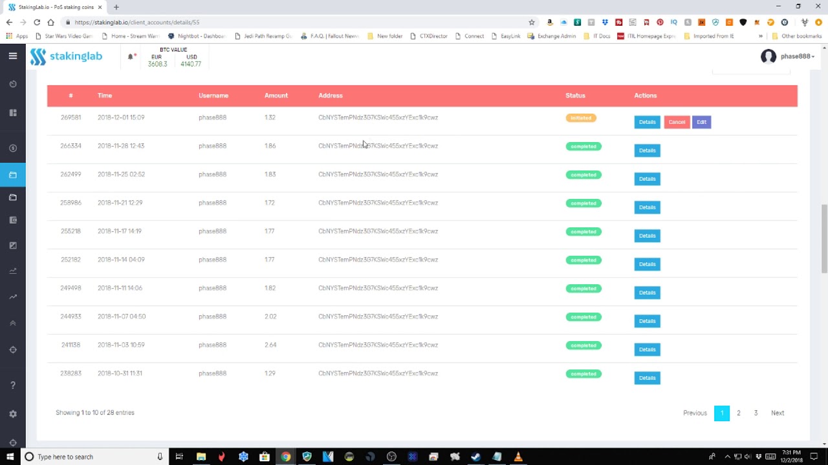Click the chart image sidebar icon
The width and height of the screenshot is (828, 465).
click(x=13, y=245)
